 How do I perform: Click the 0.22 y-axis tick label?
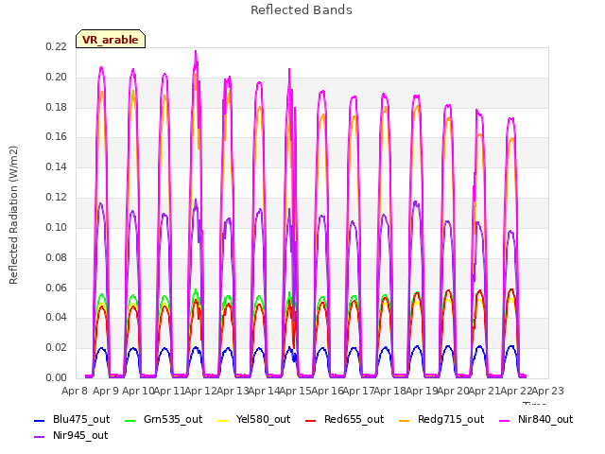(57, 46)
